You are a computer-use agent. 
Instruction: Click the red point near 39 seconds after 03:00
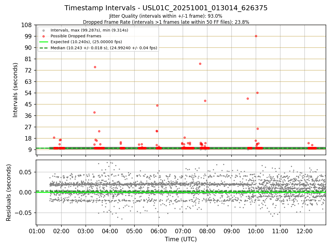pyautogui.click(x=94, y=112)
